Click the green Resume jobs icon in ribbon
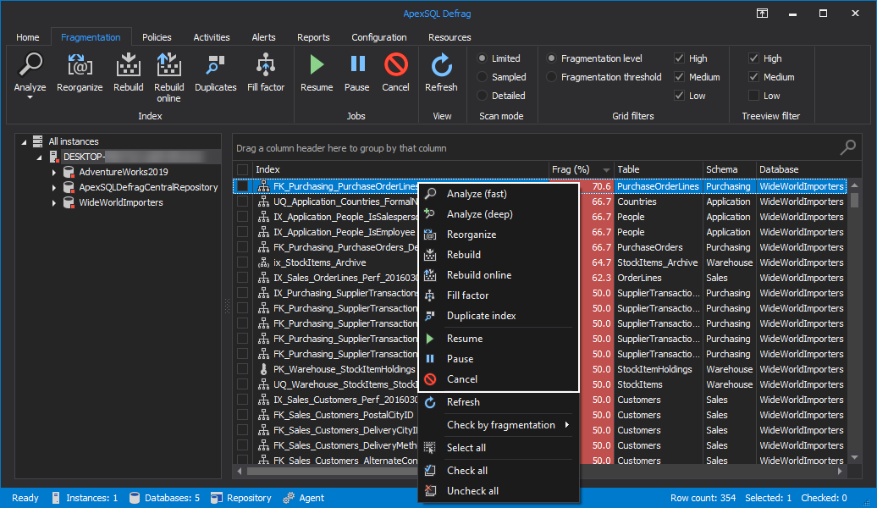 pyautogui.click(x=317, y=65)
